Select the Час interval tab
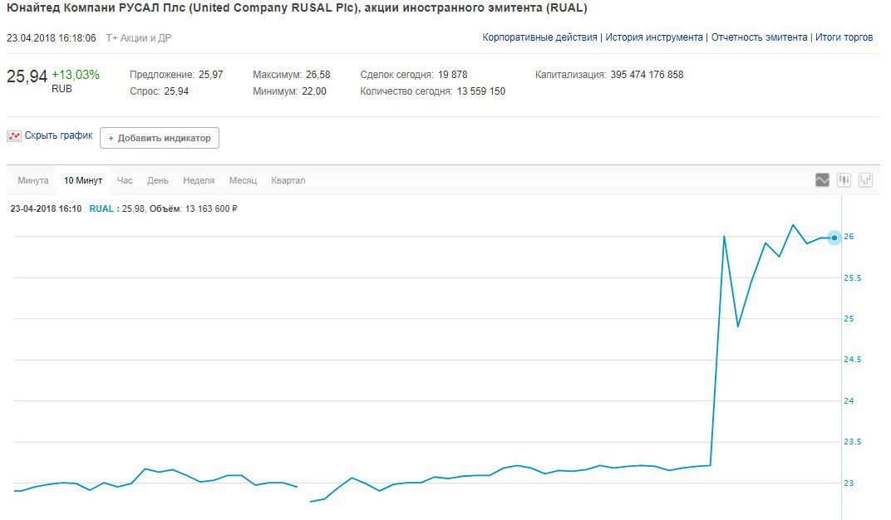Viewport: 891px width, 520px height. click(x=125, y=180)
